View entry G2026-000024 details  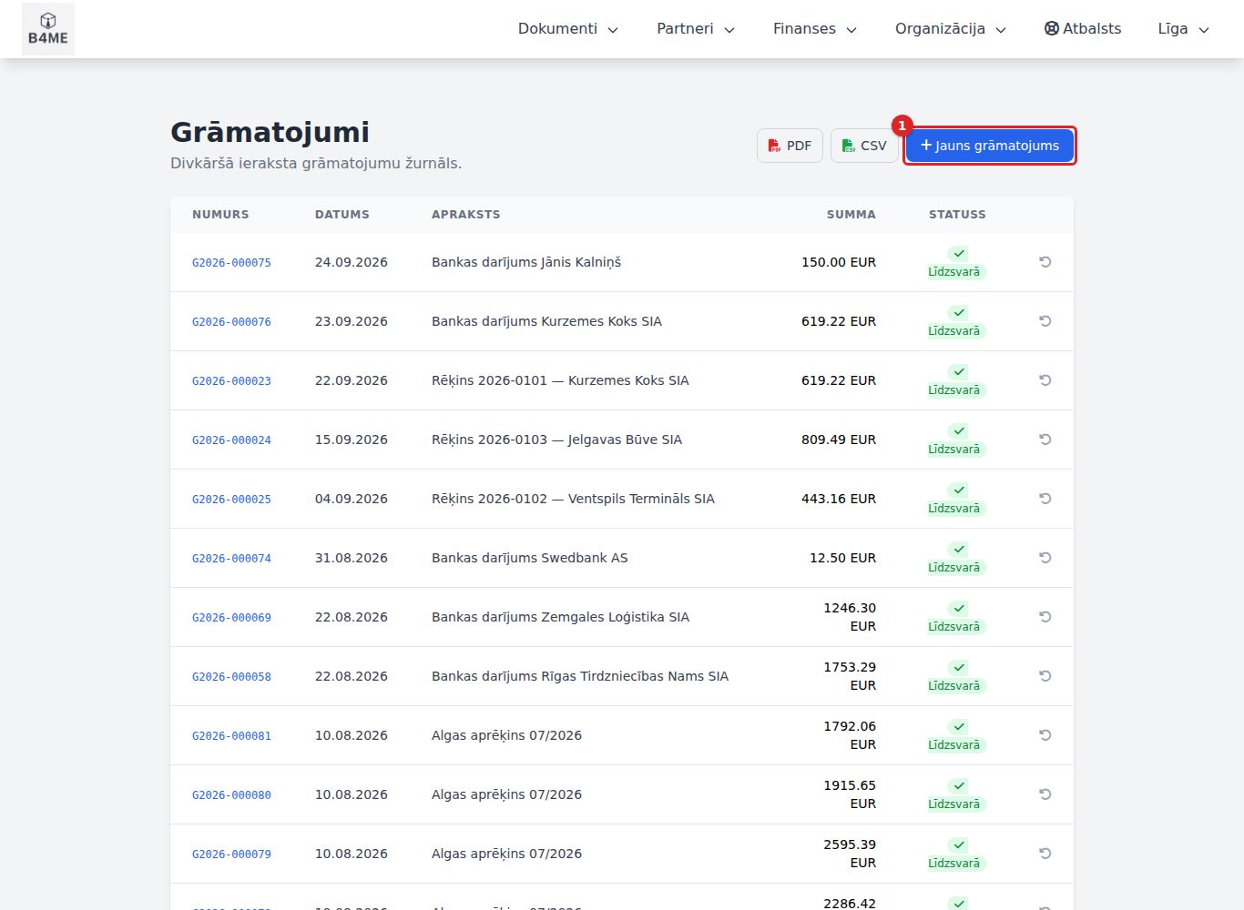point(231,440)
